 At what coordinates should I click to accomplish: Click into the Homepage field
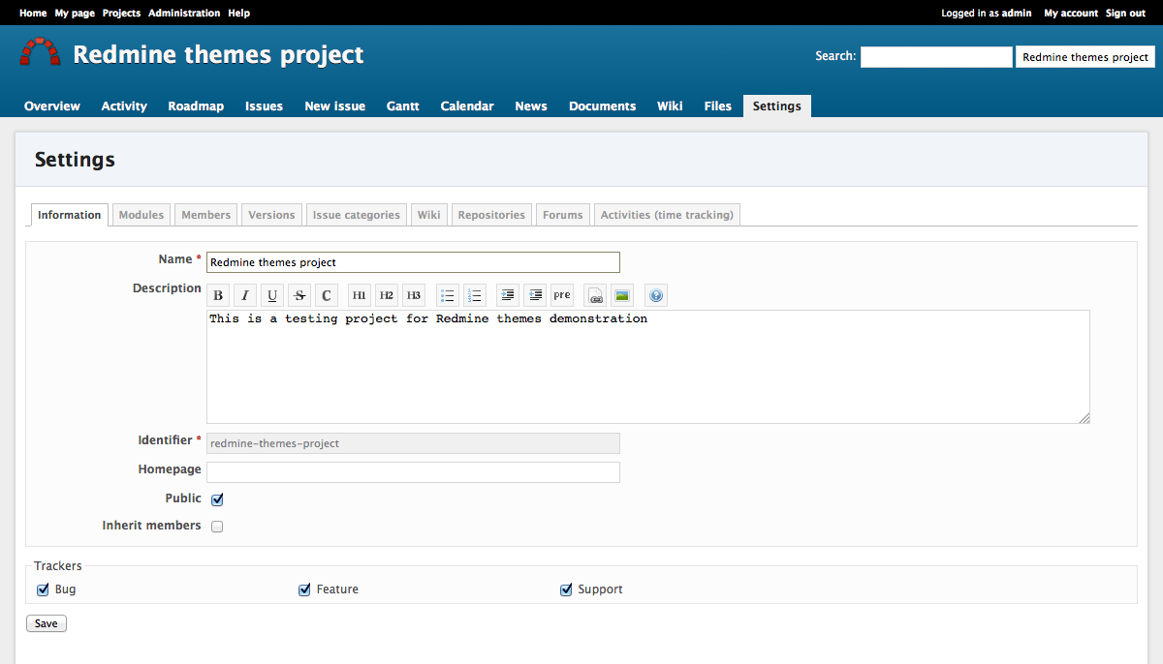(x=413, y=472)
